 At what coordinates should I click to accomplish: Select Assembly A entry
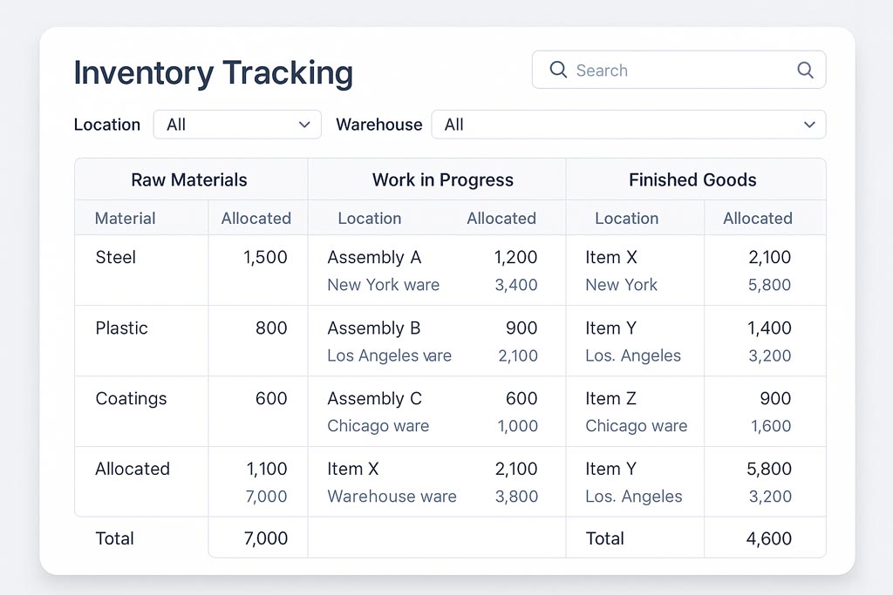click(374, 257)
